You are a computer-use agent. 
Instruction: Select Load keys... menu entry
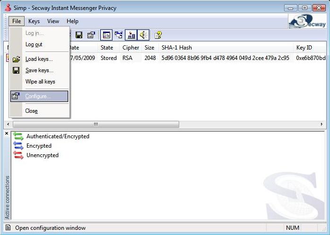pos(40,59)
